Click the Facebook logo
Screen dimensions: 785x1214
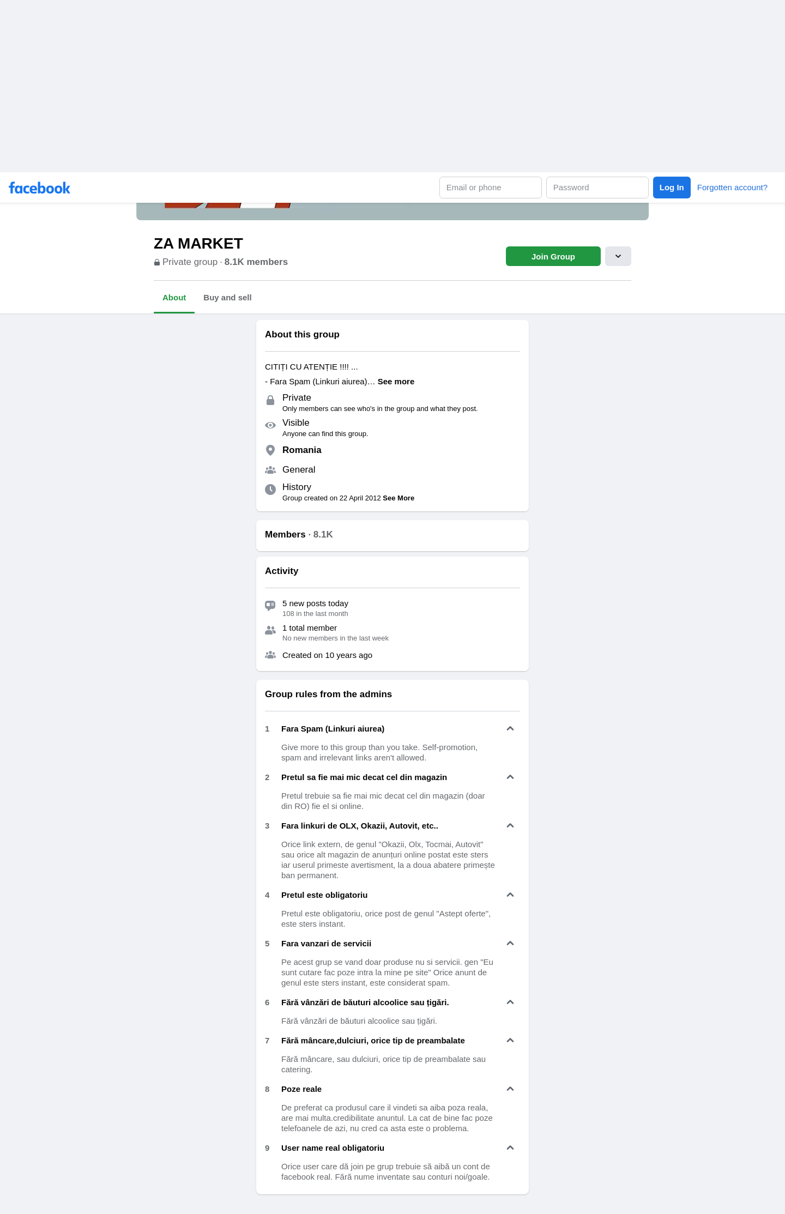click(x=39, y=188)
